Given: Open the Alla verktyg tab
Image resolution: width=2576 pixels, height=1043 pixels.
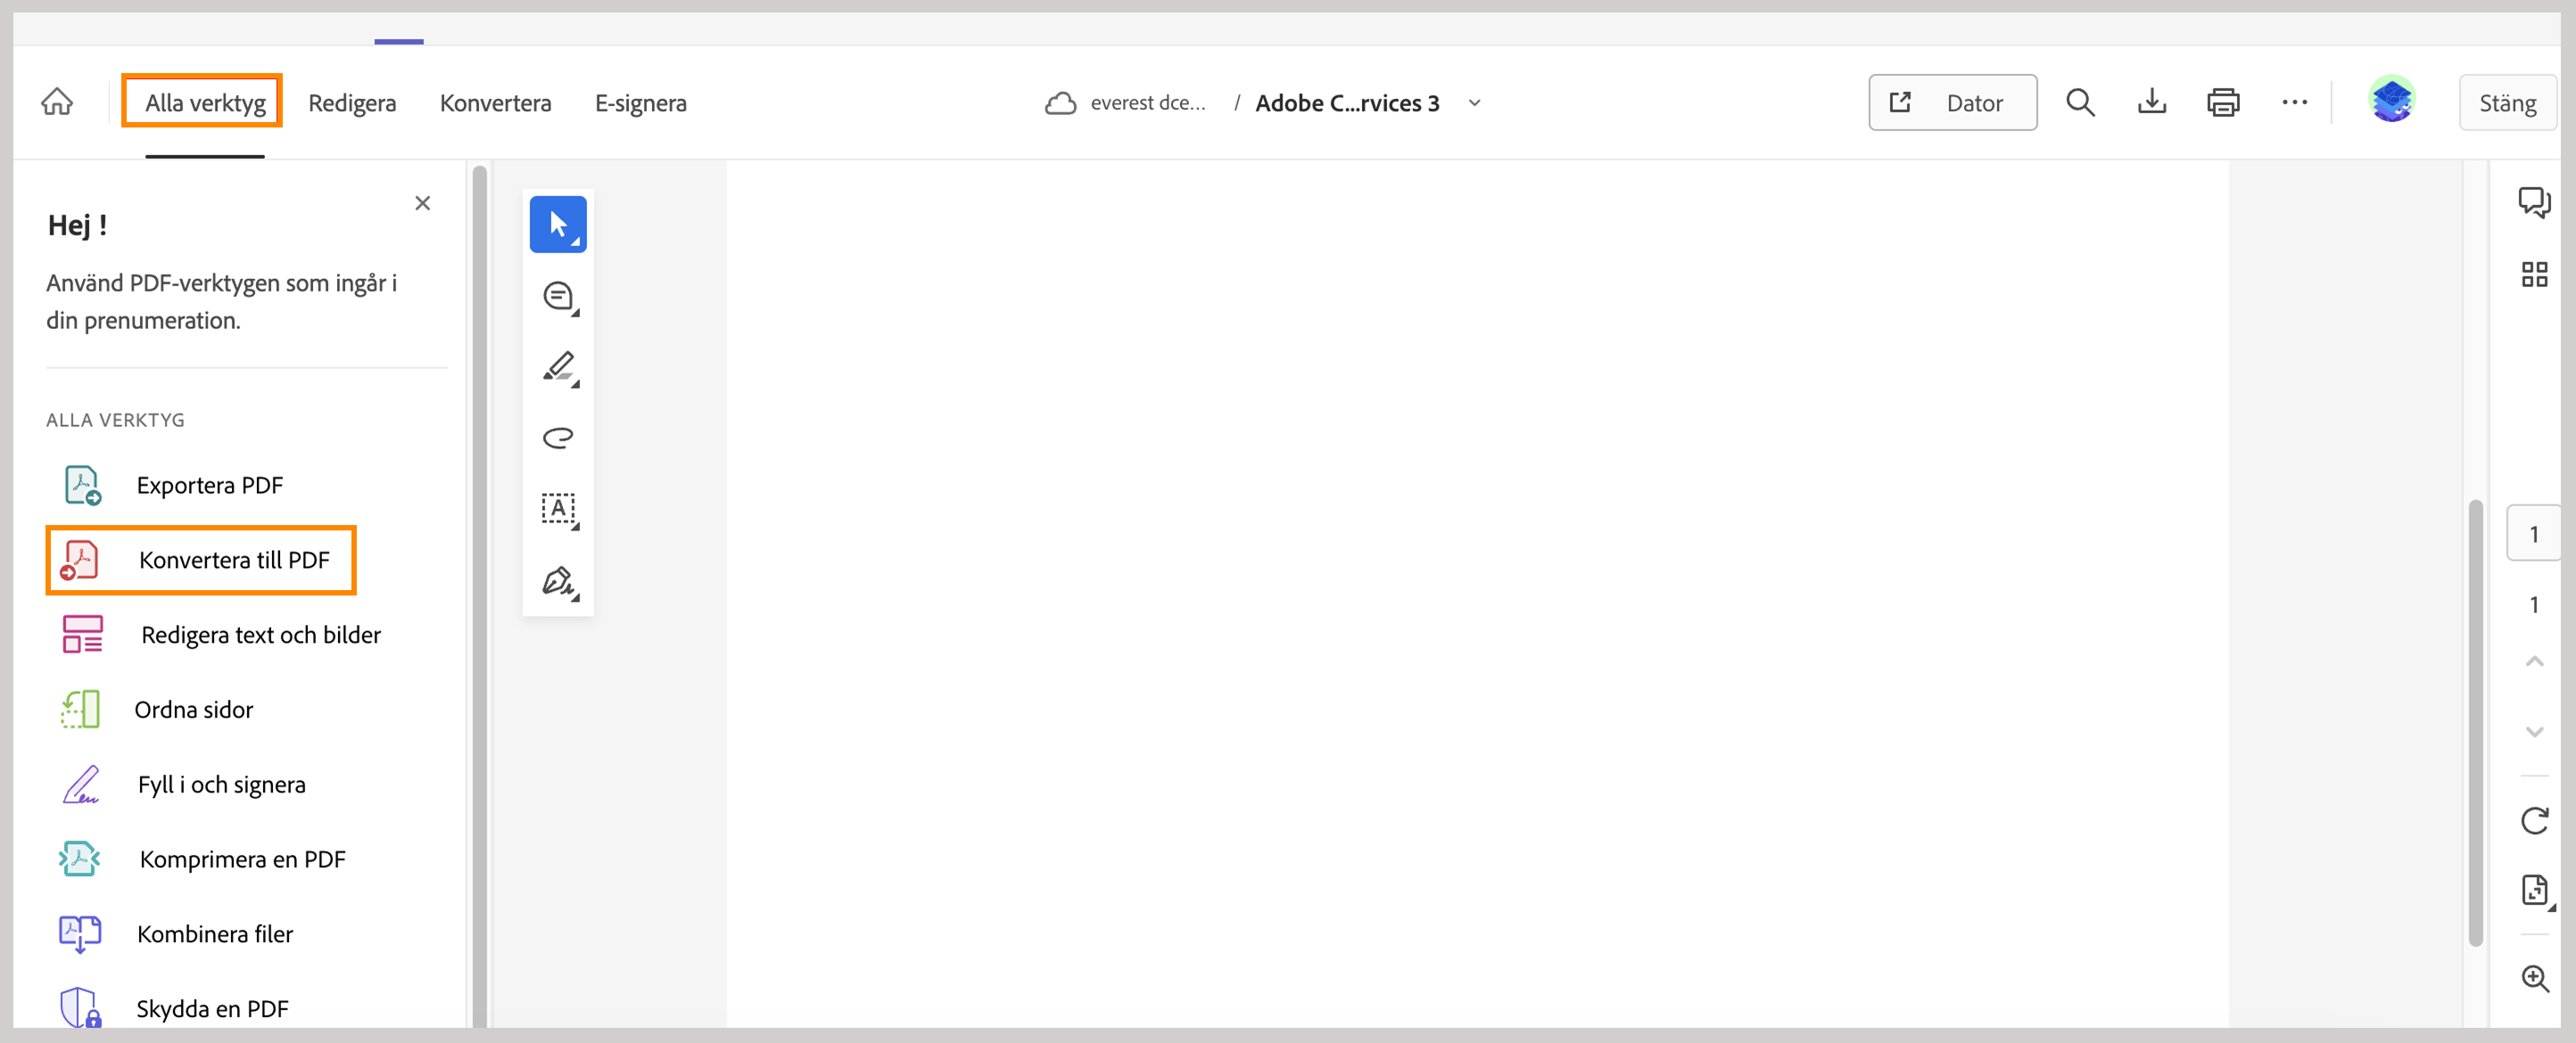Looking at the screenshot, I should [205, 103].
